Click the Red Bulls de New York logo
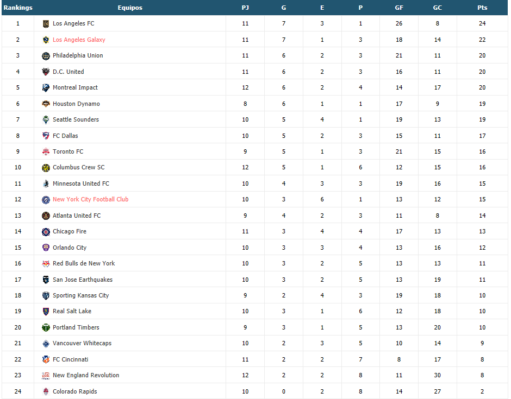The image size is (511, 399). [46, 264]
